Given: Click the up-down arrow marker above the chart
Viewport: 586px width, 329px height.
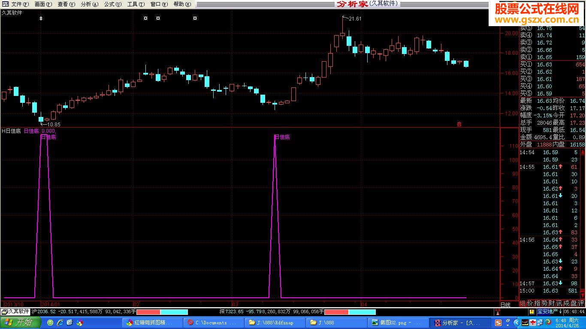Looking at the screenshot, I should point(41,18).
